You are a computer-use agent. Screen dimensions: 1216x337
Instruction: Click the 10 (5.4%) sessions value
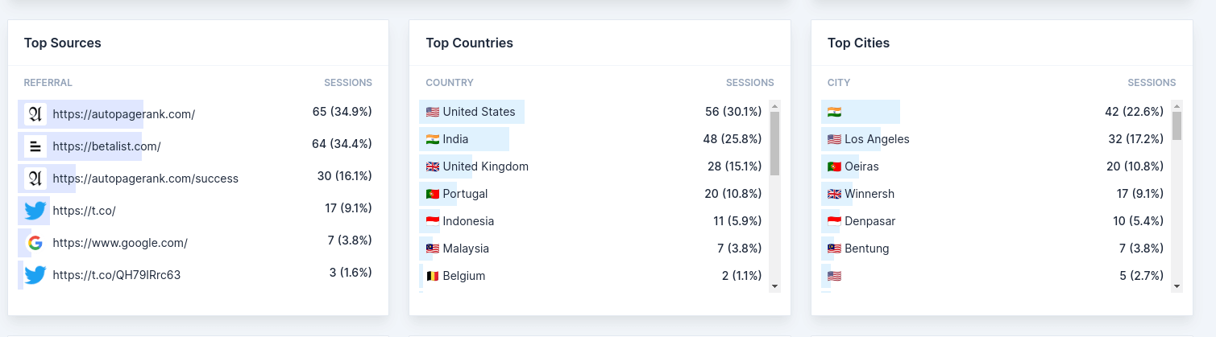tap(1139, 221)
